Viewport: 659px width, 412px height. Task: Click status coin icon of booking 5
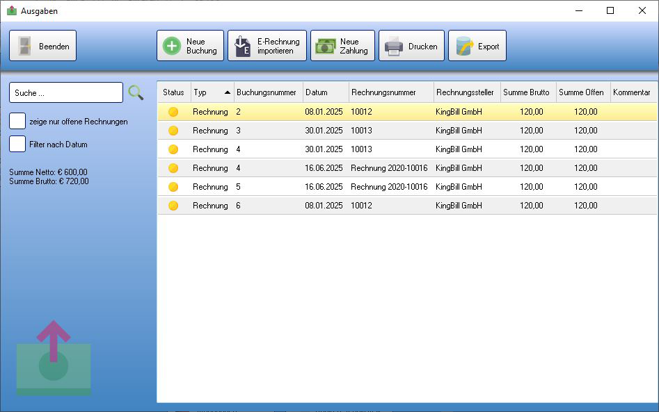click(x=173, y=187)
